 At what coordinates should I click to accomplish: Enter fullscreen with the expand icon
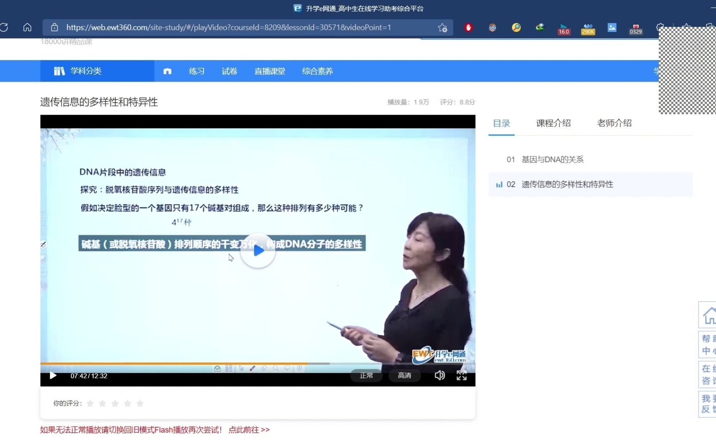click(462, 375)
